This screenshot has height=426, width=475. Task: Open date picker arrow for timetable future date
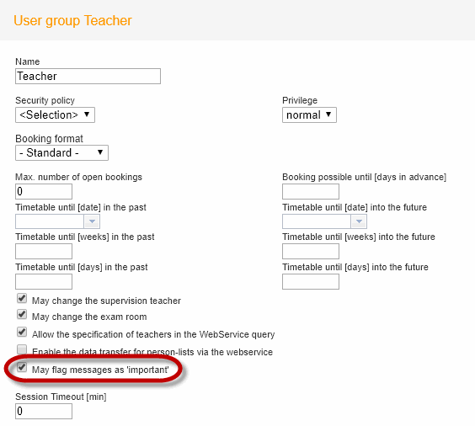point(359,221)
